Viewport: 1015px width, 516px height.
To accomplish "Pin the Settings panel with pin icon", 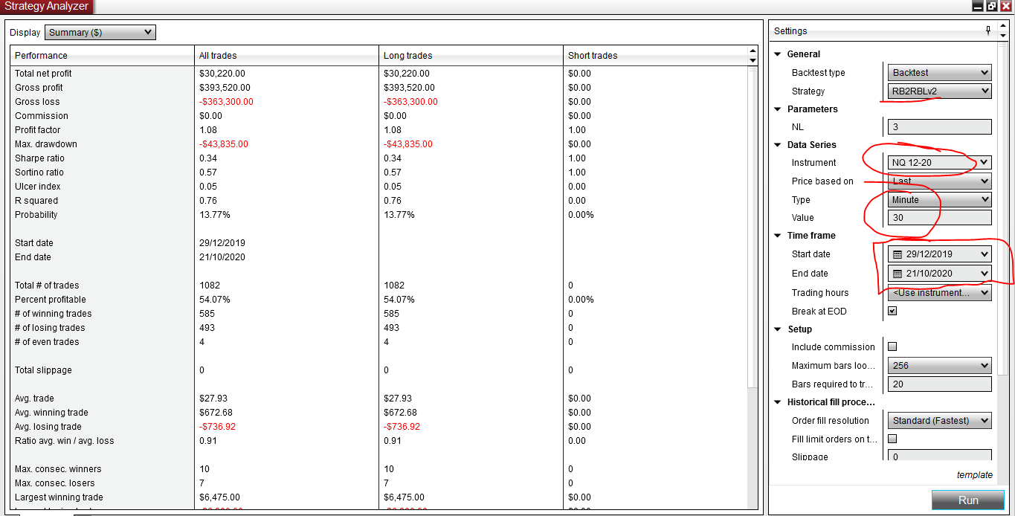I will pyautogui.click(x=988, y=30).
